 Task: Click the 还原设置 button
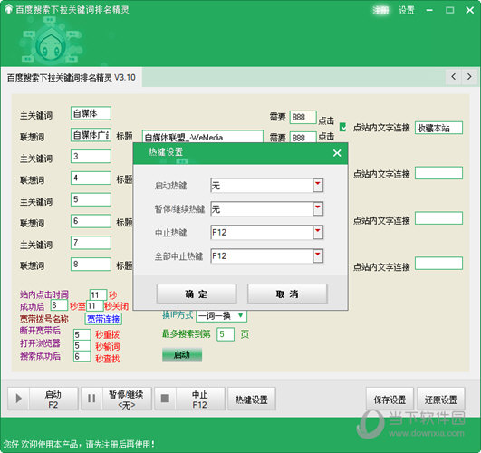click(440, 399)
